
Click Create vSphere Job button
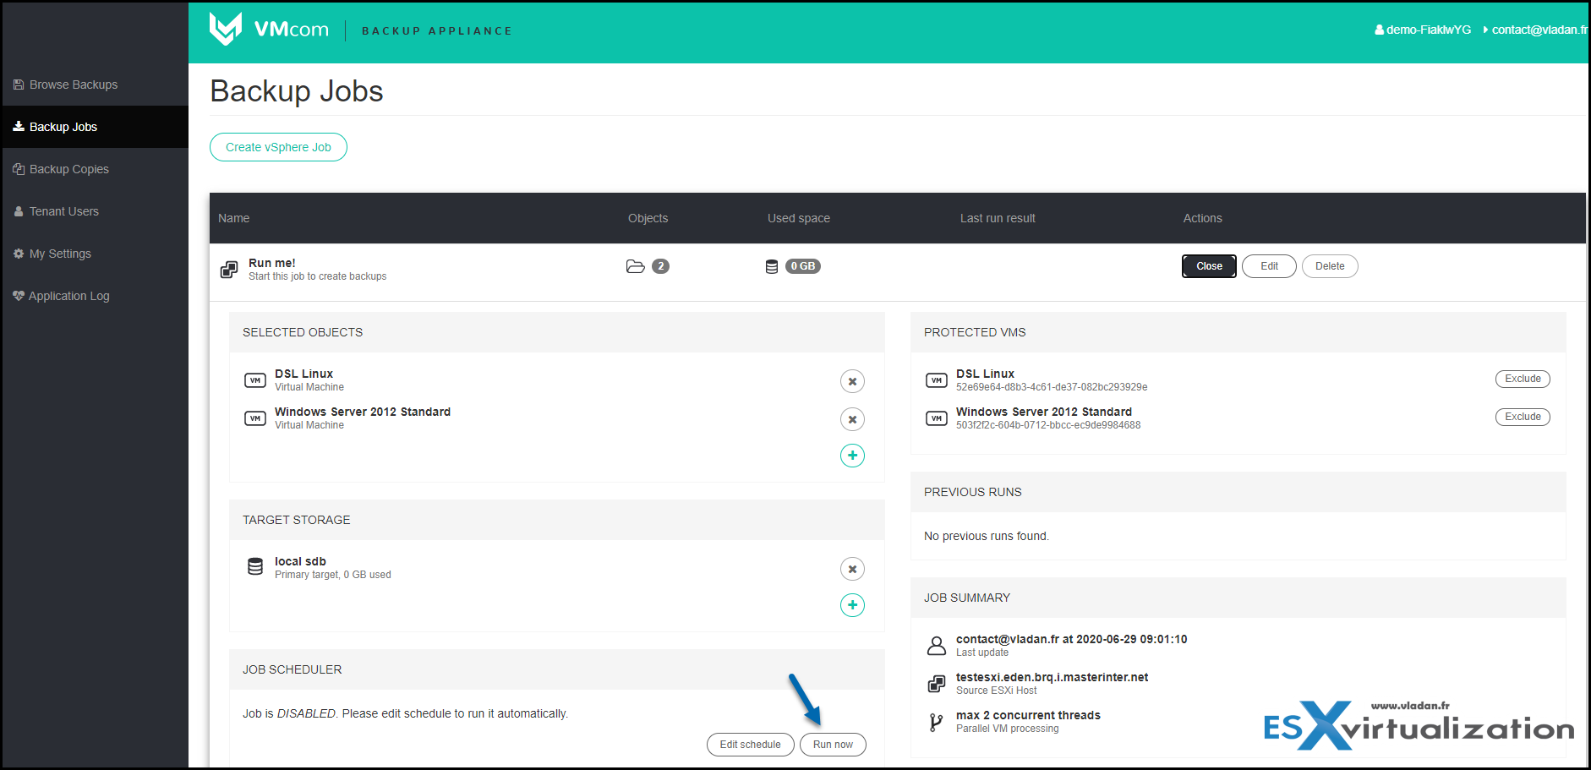(278, 147)
